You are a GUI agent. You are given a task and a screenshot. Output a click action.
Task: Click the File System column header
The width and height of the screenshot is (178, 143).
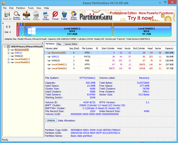(x=87, y=48)
